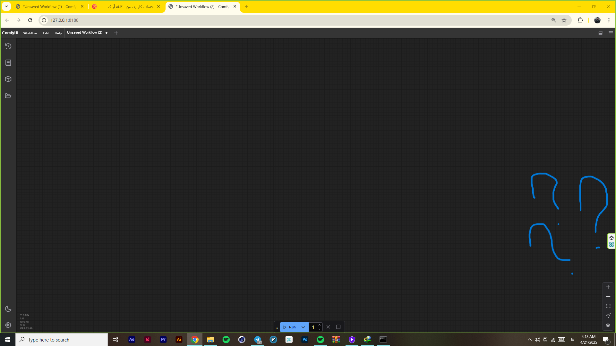Open Photoshop from the taskbar
The height and width of the screenshot is (346, 616).
(x=304, y=340)
